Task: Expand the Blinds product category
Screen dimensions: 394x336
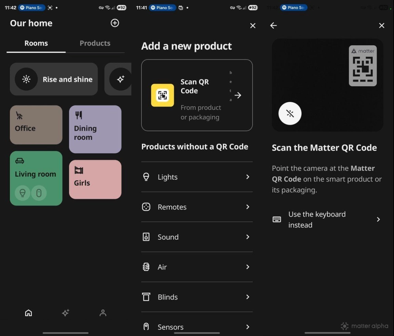Action: [x=197, y=297]
